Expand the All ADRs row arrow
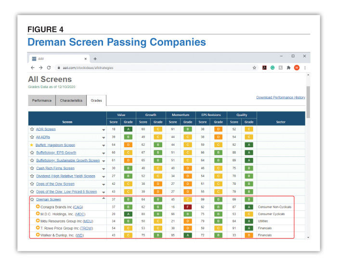This screenshot has width=337, height=271. point(104,138)
